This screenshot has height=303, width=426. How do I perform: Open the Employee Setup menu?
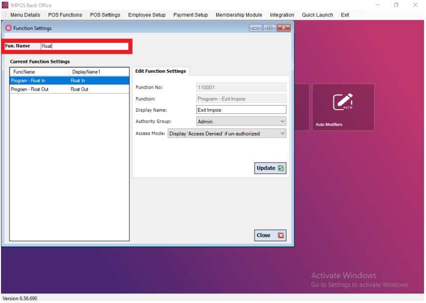tap(146, 15)
